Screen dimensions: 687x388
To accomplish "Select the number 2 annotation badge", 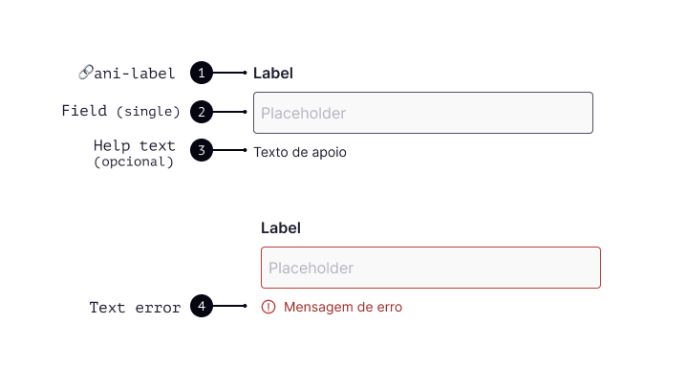I will click(x=202, y=112).
